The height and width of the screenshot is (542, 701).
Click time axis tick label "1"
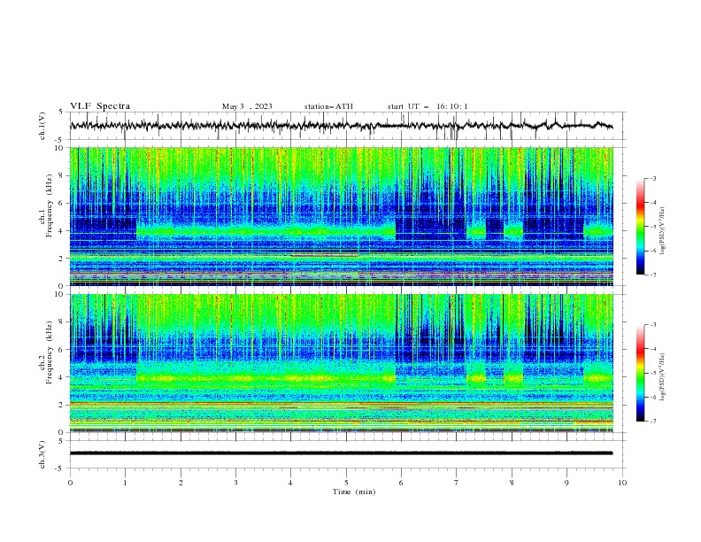pyautogui.click(x=125, y=483)
